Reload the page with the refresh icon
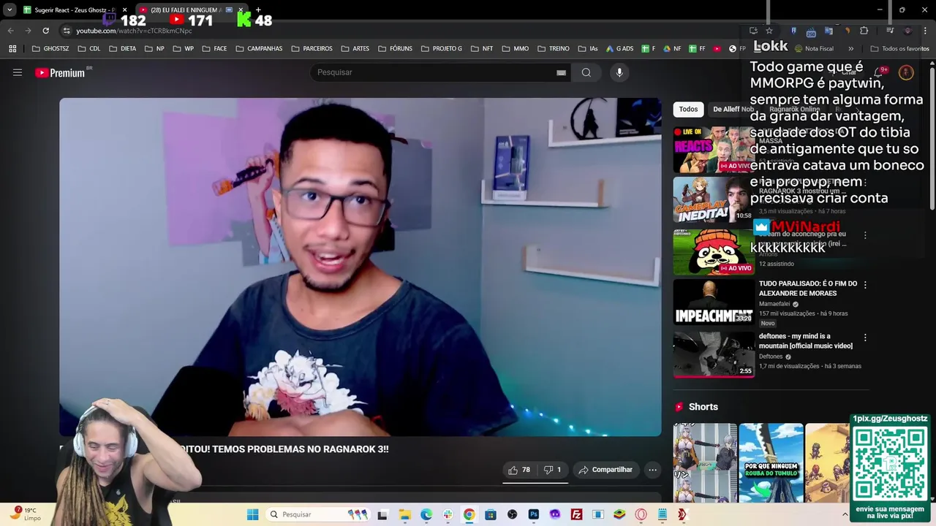The image size is (936, 526). tap(45, 31)
